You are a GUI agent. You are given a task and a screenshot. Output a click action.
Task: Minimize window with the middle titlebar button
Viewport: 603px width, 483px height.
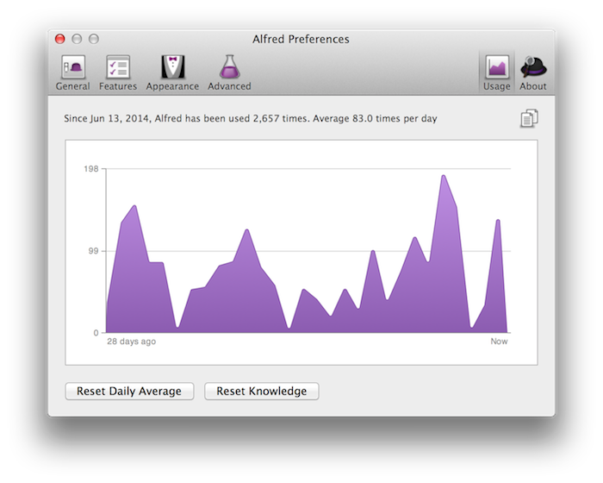tap(77, 39)
